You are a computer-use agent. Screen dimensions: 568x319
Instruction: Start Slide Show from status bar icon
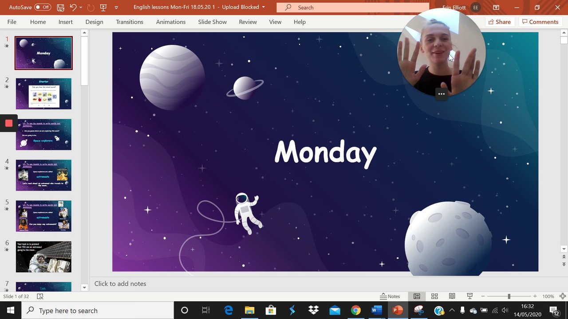pos(469,296)
